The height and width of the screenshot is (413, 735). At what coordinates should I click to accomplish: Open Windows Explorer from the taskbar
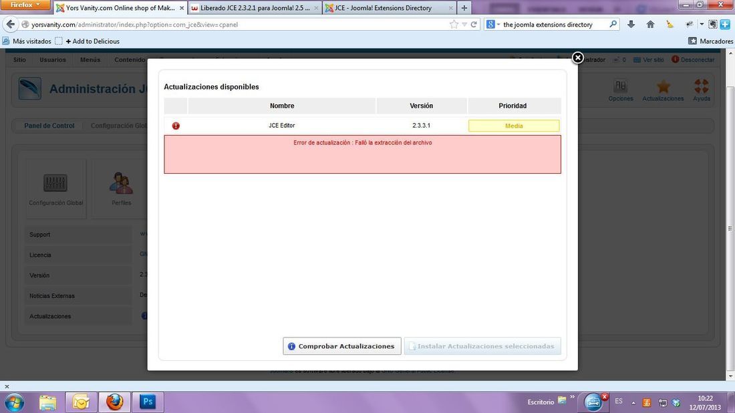48,402
